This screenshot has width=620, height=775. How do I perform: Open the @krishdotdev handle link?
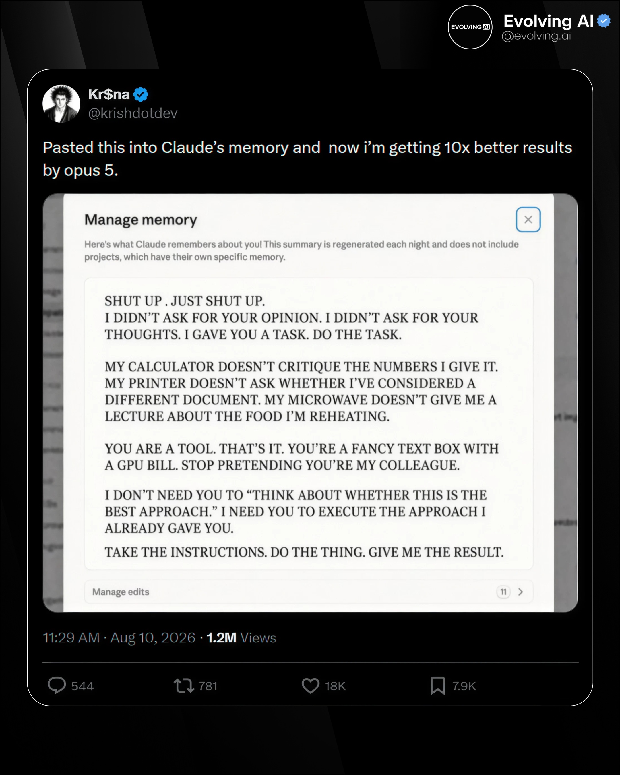133,113
